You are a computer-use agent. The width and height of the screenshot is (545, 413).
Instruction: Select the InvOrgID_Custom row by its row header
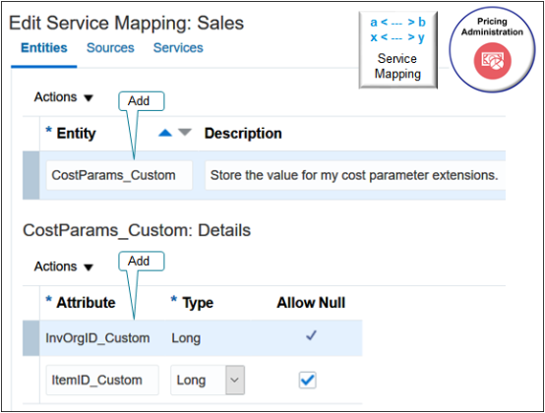click(30, 338)
